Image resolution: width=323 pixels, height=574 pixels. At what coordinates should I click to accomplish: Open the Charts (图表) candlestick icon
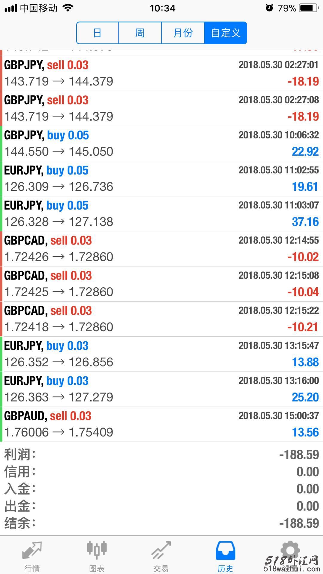[97, 550]
